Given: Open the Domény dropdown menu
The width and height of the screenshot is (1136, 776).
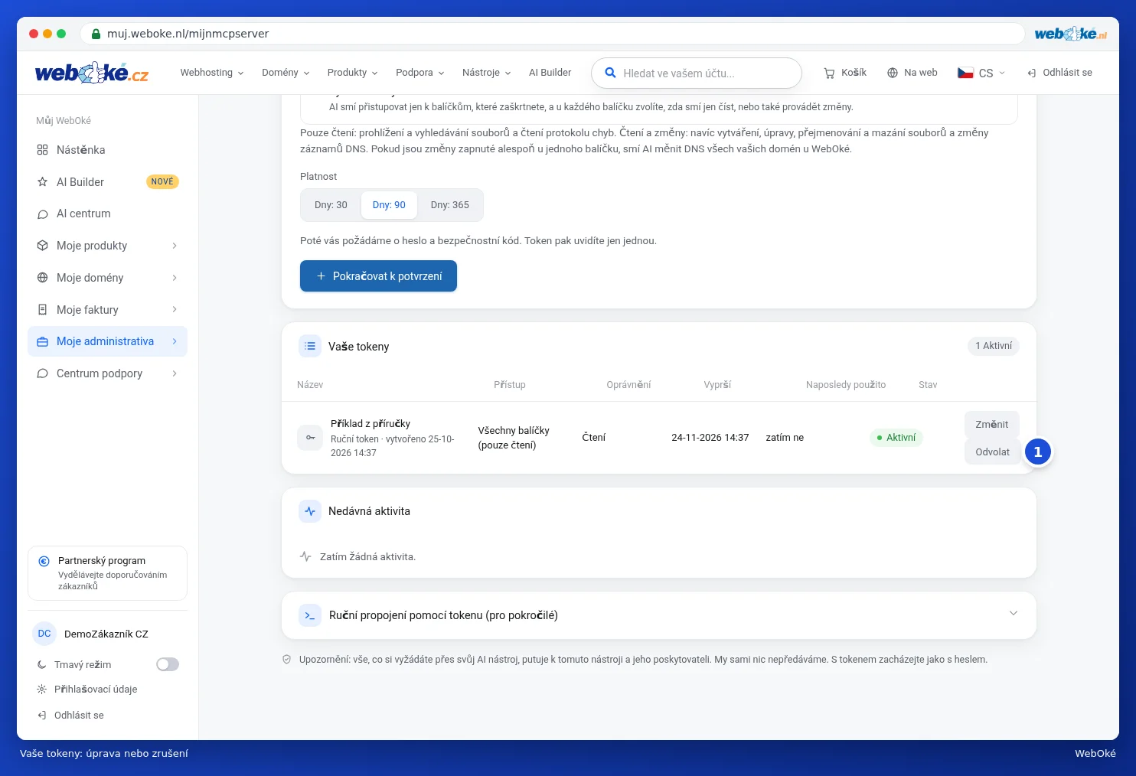Looking at the screenshot, I should [x=286, y=73].
